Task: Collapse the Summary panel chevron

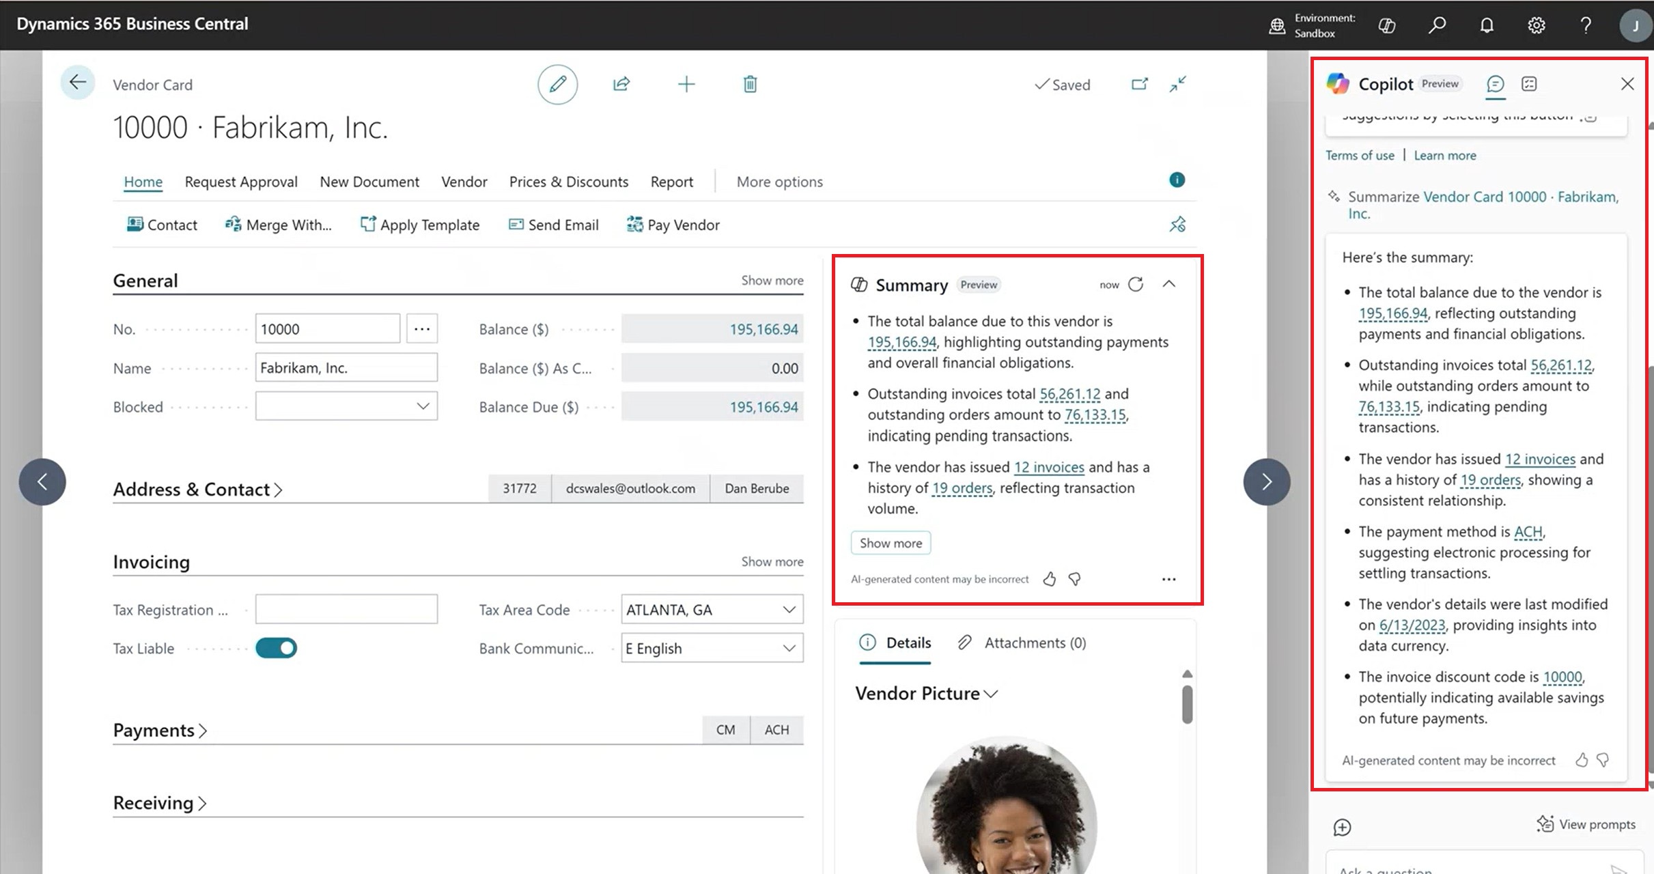Action: (1169, 284)
